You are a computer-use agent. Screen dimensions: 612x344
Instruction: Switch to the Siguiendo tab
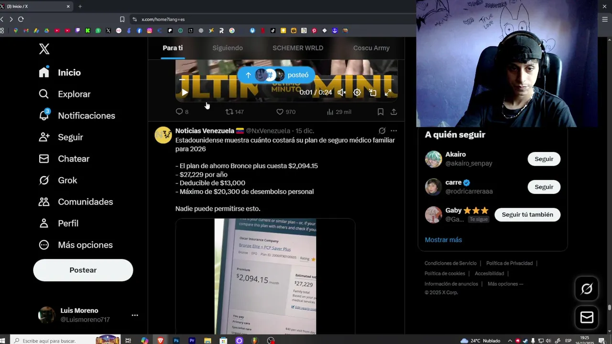(228, 48)
